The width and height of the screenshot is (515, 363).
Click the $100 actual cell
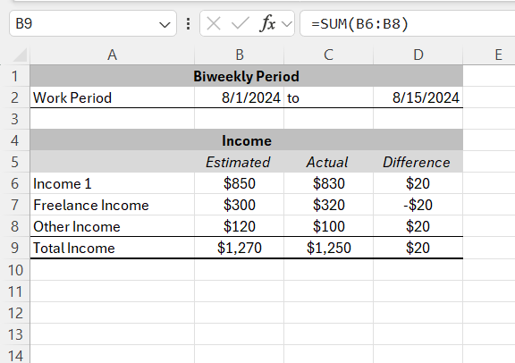coord(328,226)
